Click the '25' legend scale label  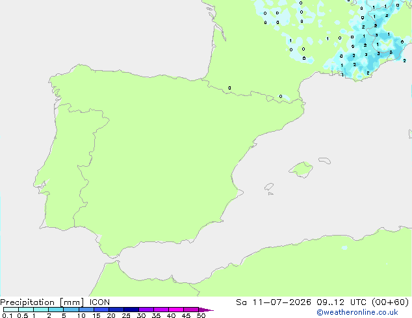coord(126,315)
